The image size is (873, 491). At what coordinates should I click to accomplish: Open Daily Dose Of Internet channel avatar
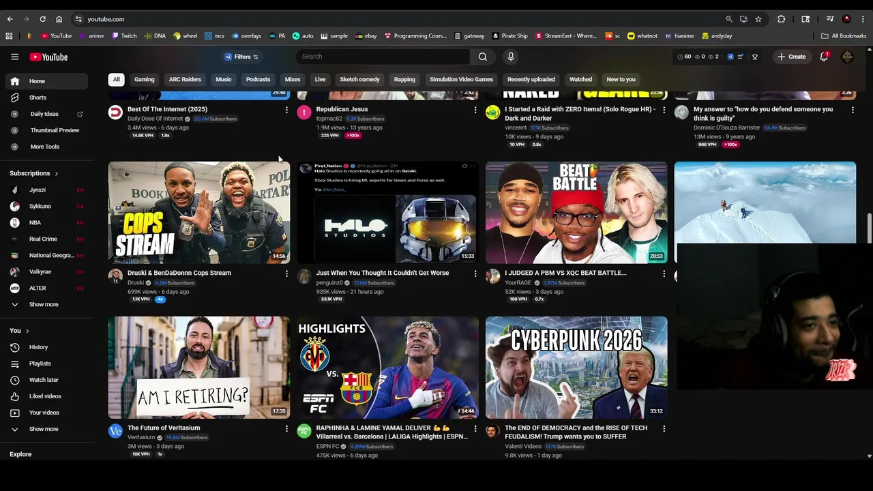[115, 113]
